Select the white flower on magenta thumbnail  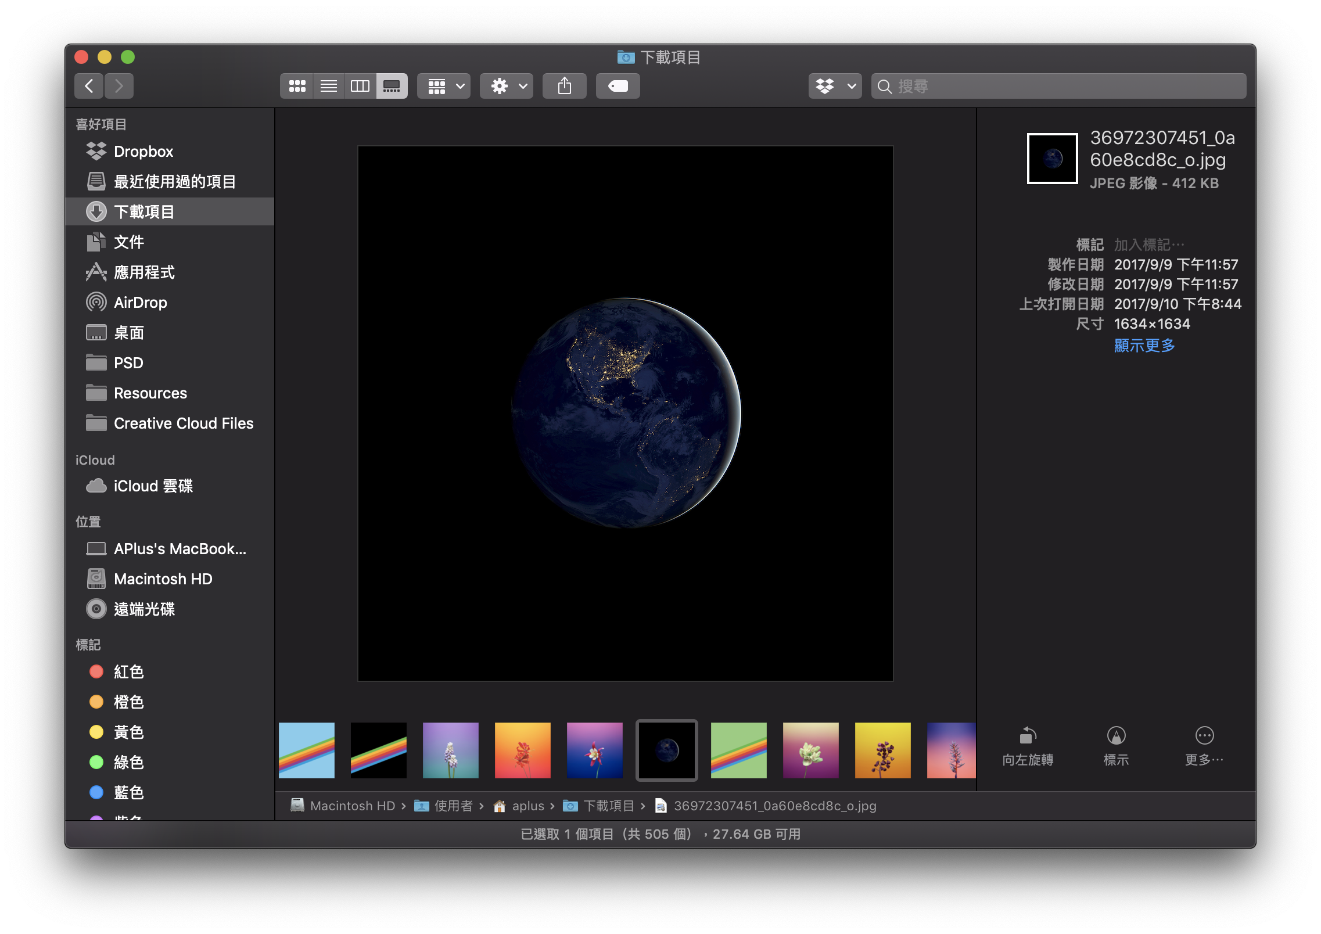811,750
